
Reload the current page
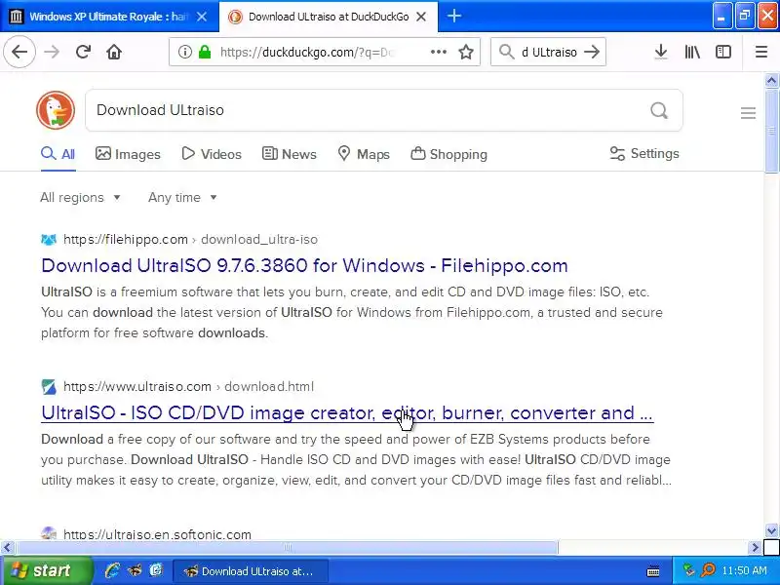pyautogui.click(x=83, y=52)
